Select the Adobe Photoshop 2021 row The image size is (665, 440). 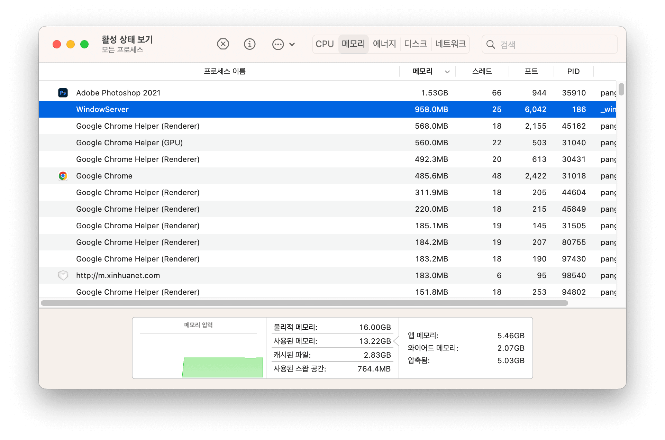coord(327,93)
